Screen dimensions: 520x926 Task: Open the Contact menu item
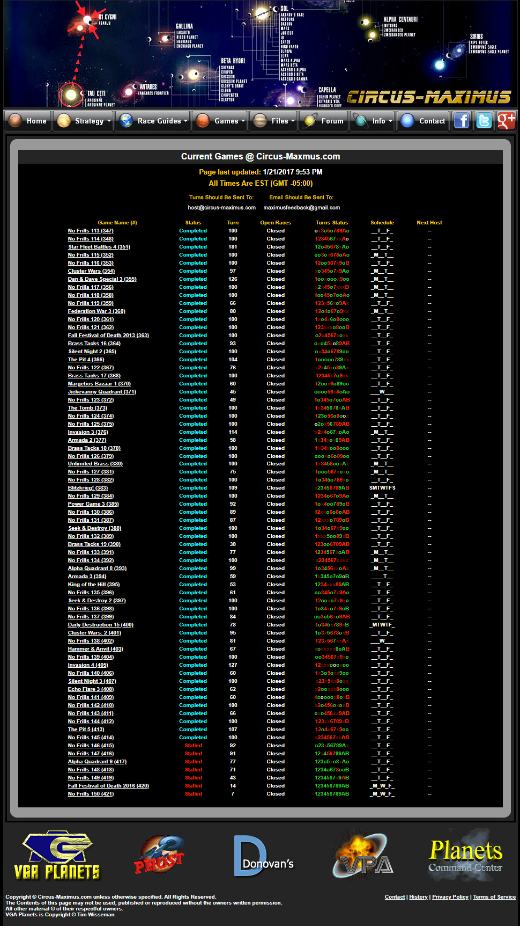click(x=432, y=121)
